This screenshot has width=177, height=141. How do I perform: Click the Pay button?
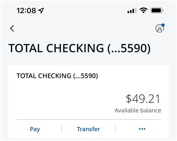35,129
